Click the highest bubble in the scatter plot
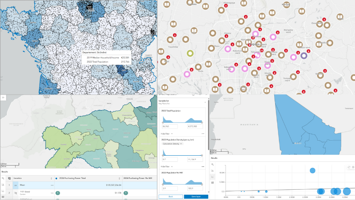This screenshot has width=355, height=200. [312, 171]
